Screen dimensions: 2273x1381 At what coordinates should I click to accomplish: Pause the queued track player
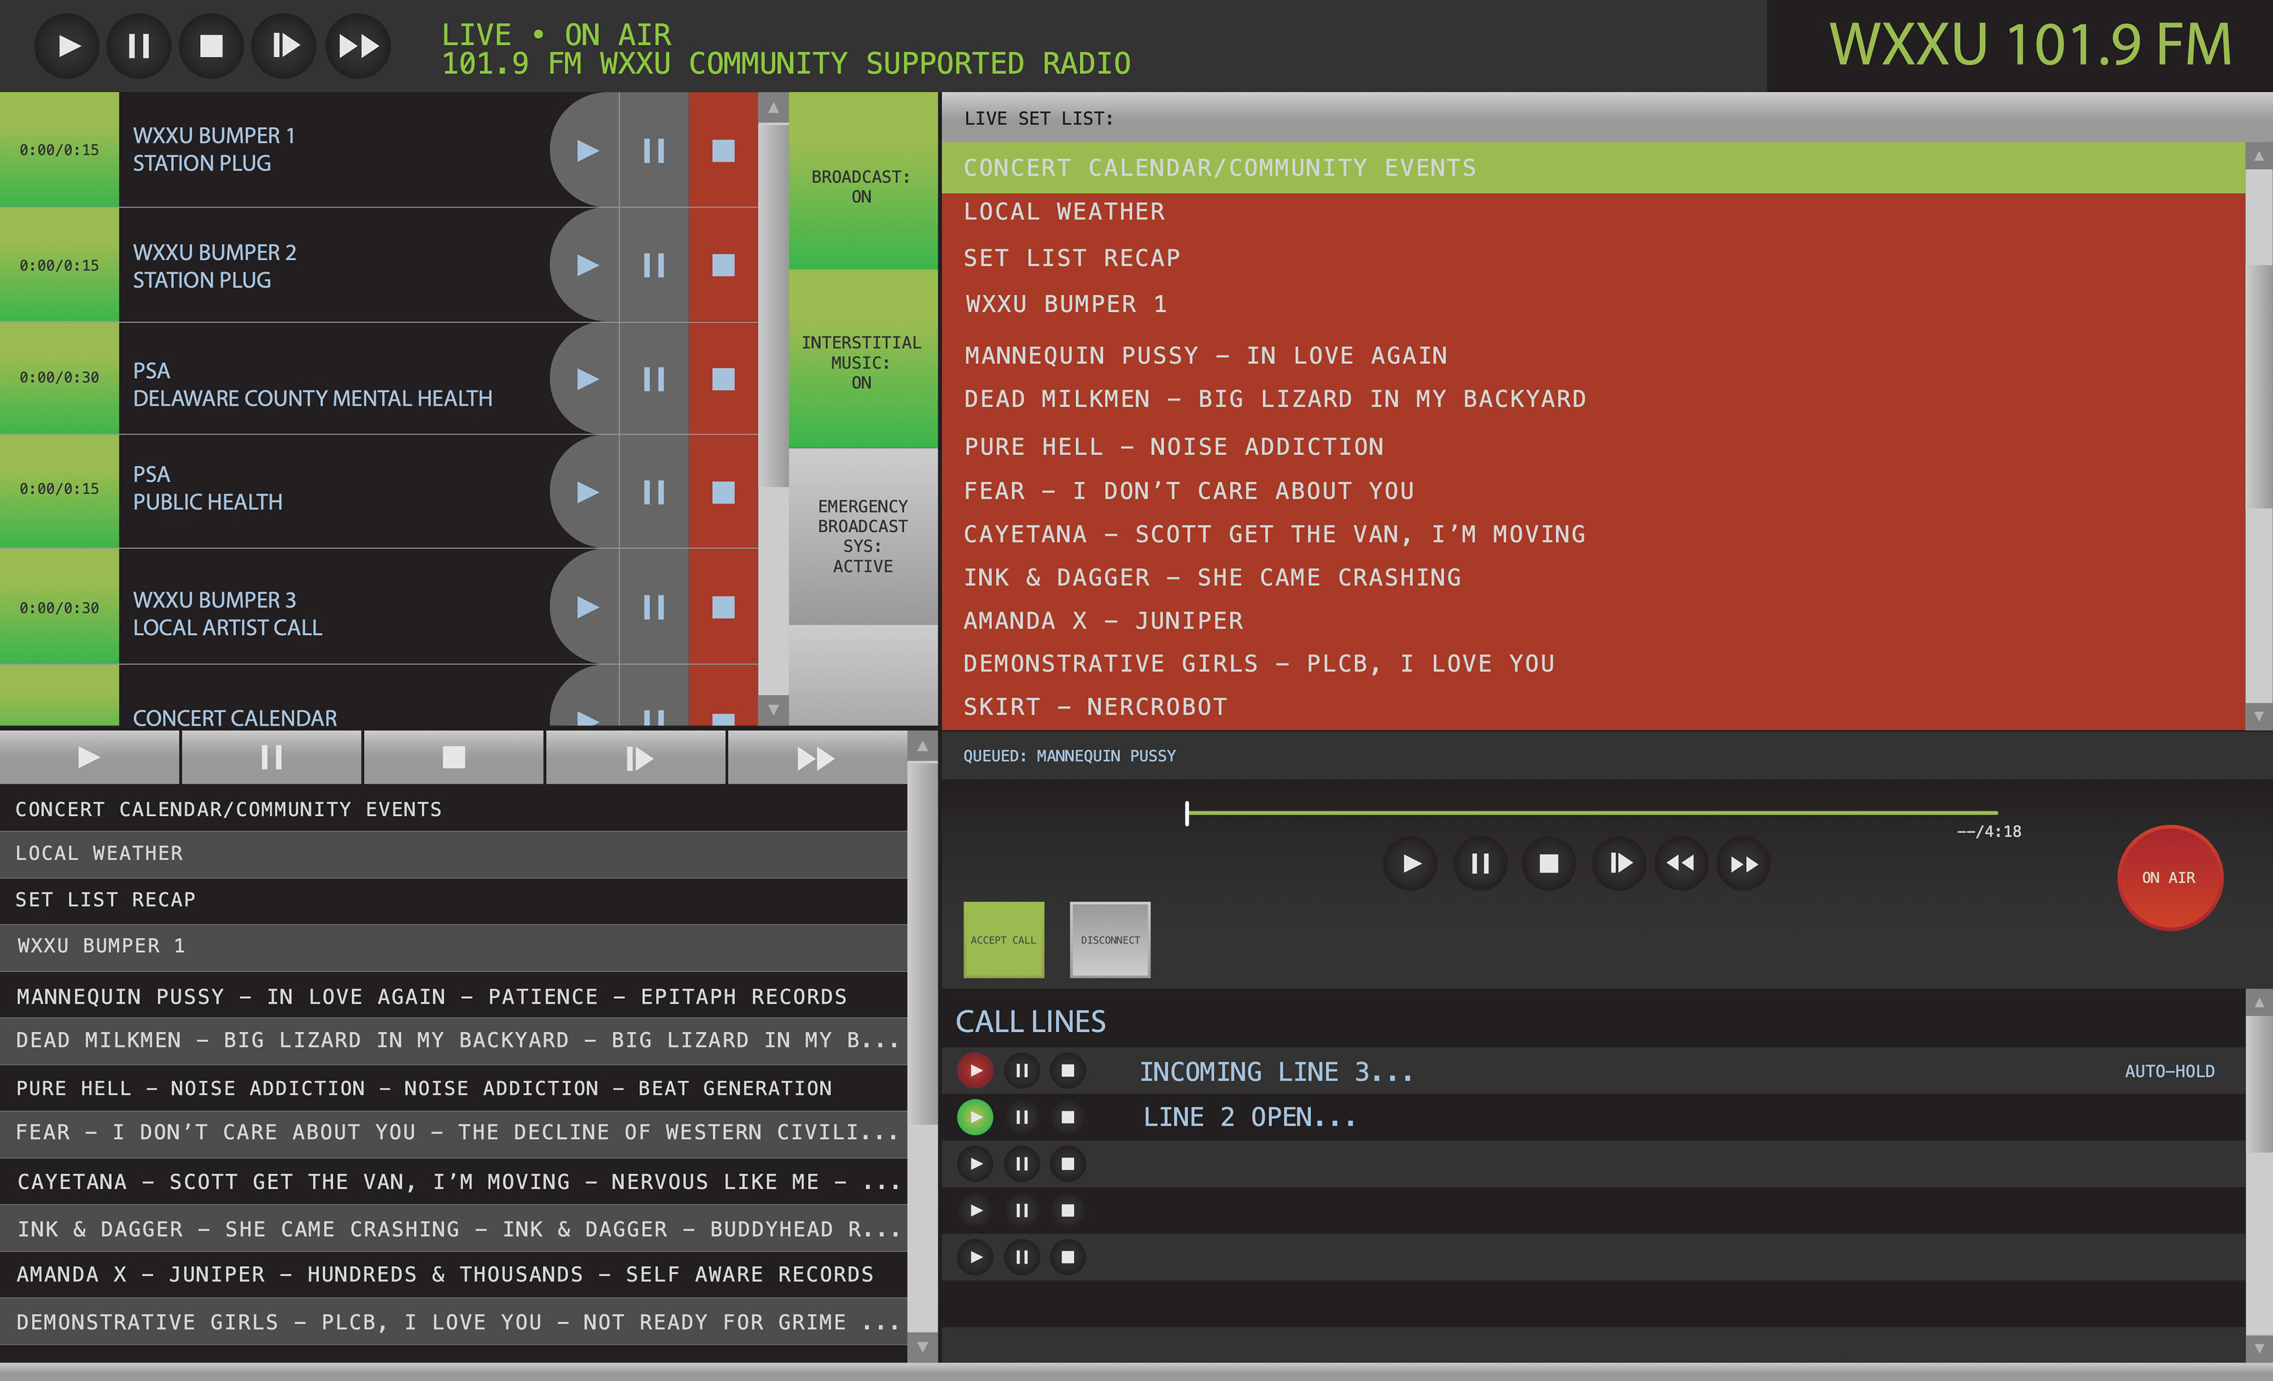pyautogui.click(x=1480, y=864)
